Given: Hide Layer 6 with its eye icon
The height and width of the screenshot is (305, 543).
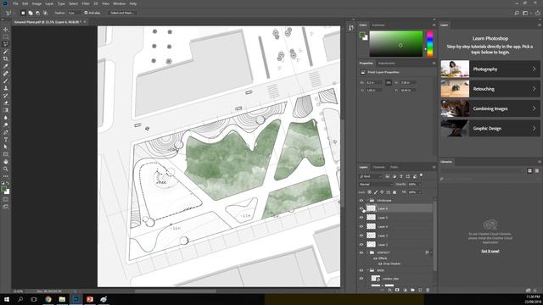Looking at the screenshot, I should [361, 208].
